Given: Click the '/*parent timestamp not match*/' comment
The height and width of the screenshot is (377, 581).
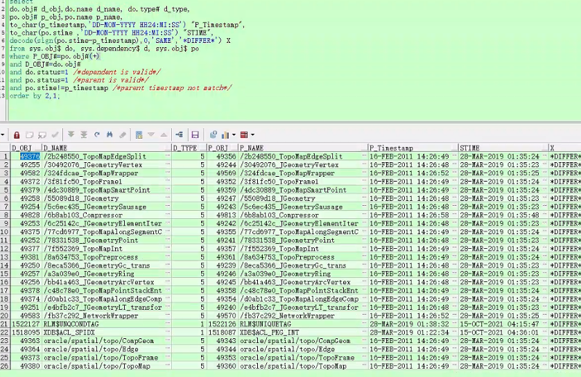Looking at the screenshot, I should 172,88.
